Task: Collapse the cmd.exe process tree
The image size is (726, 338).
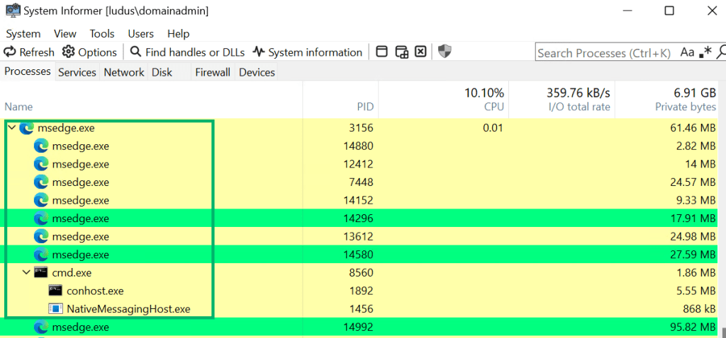Action: [x=26, y=272]
